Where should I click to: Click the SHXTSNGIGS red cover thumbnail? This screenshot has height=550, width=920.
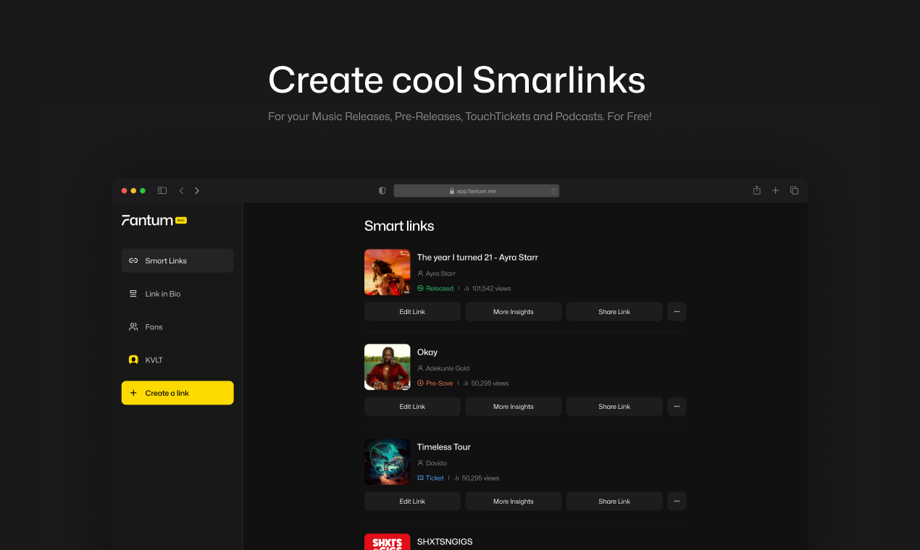click(388, 542)
